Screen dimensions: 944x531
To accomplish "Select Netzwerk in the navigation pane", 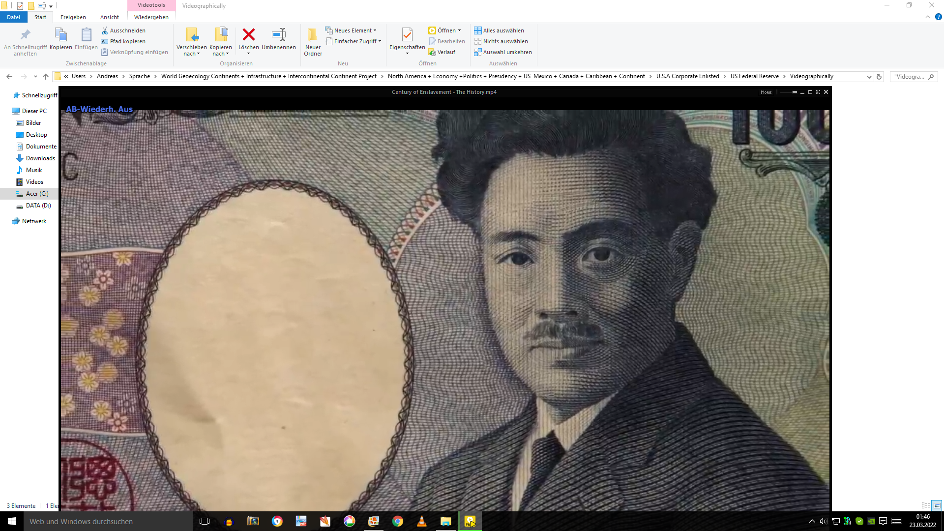I will (x=34, y=221).
